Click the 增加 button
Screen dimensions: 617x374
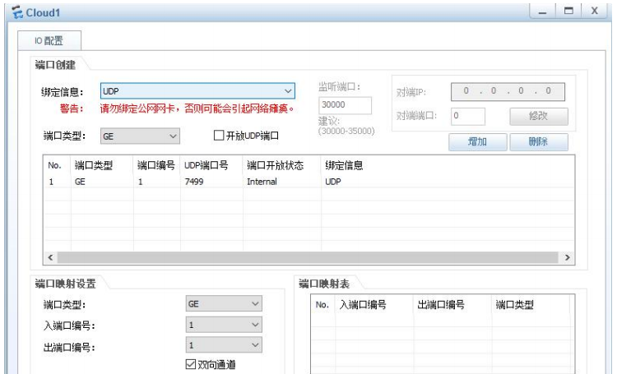click(478, 141)
